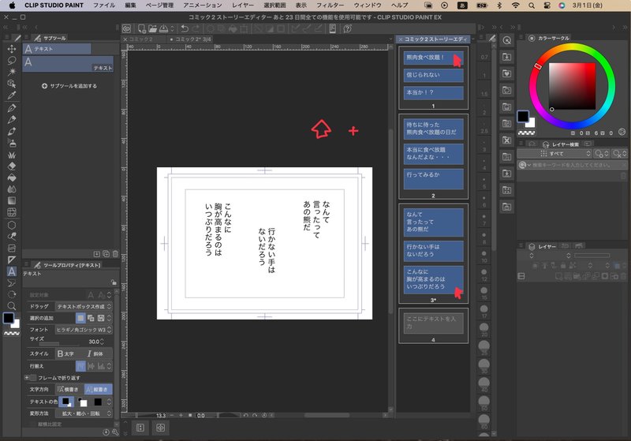Set text direction to horizontal 横書き
This screenshot has height=441, width=631.
pyautogui.click(x=69, y=389)
